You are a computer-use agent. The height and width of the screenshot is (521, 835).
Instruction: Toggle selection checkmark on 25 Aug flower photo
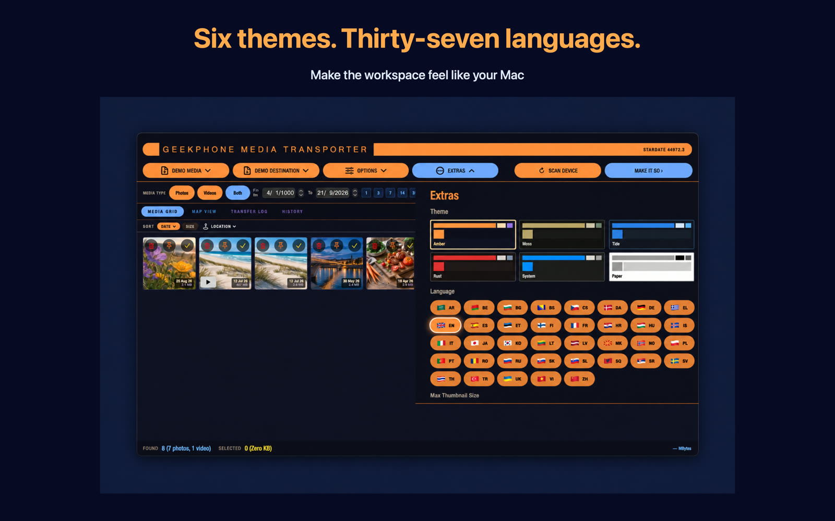coord(187,245)
